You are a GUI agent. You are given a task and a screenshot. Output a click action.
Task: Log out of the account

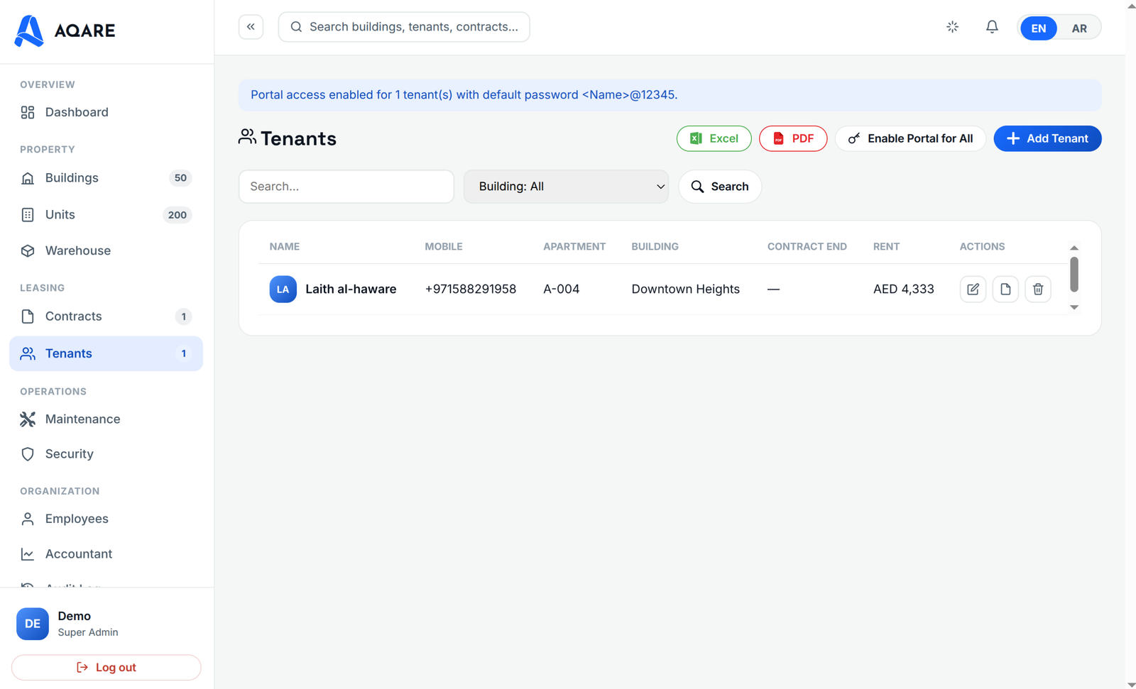click(x=106, y=668)
